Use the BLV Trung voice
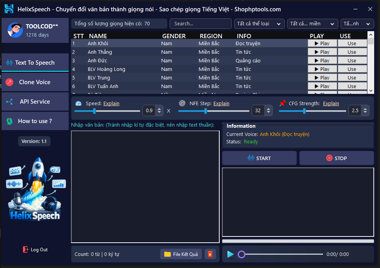 tap(352, 78)
